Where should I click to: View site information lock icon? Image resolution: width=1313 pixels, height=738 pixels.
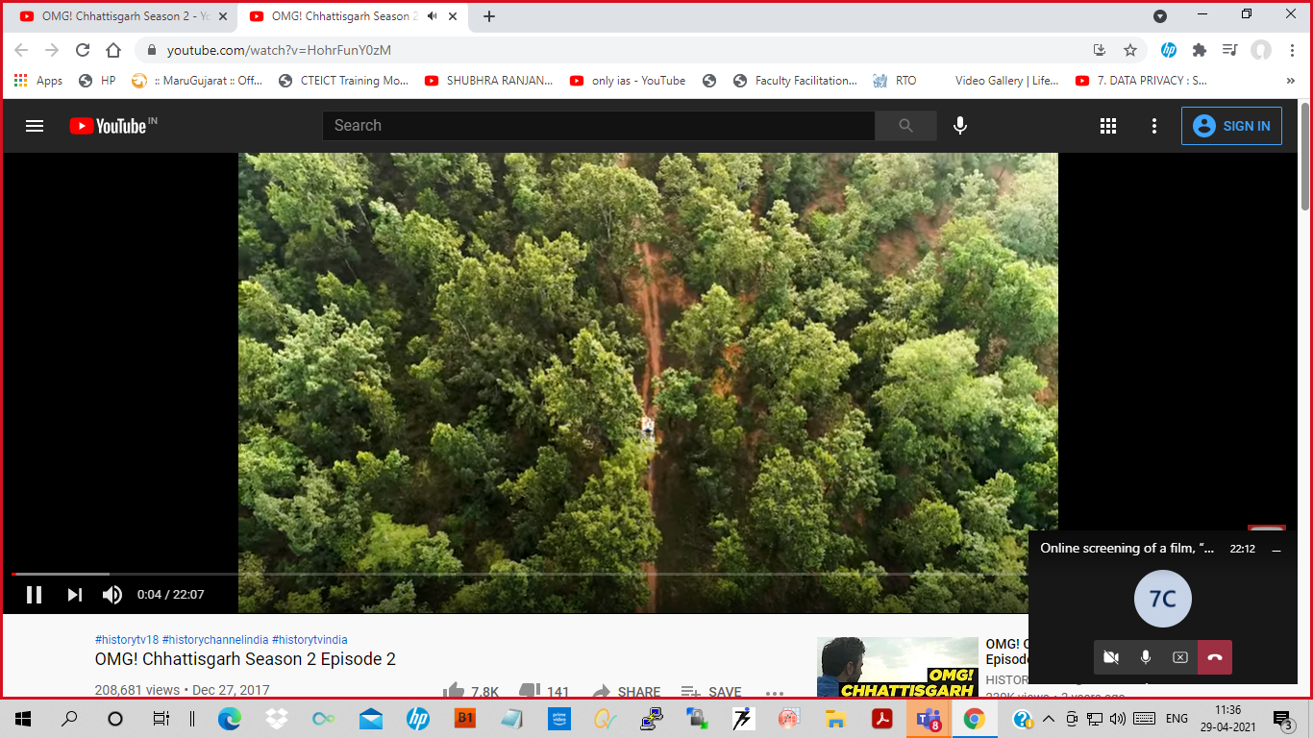[x=151, y=50]
